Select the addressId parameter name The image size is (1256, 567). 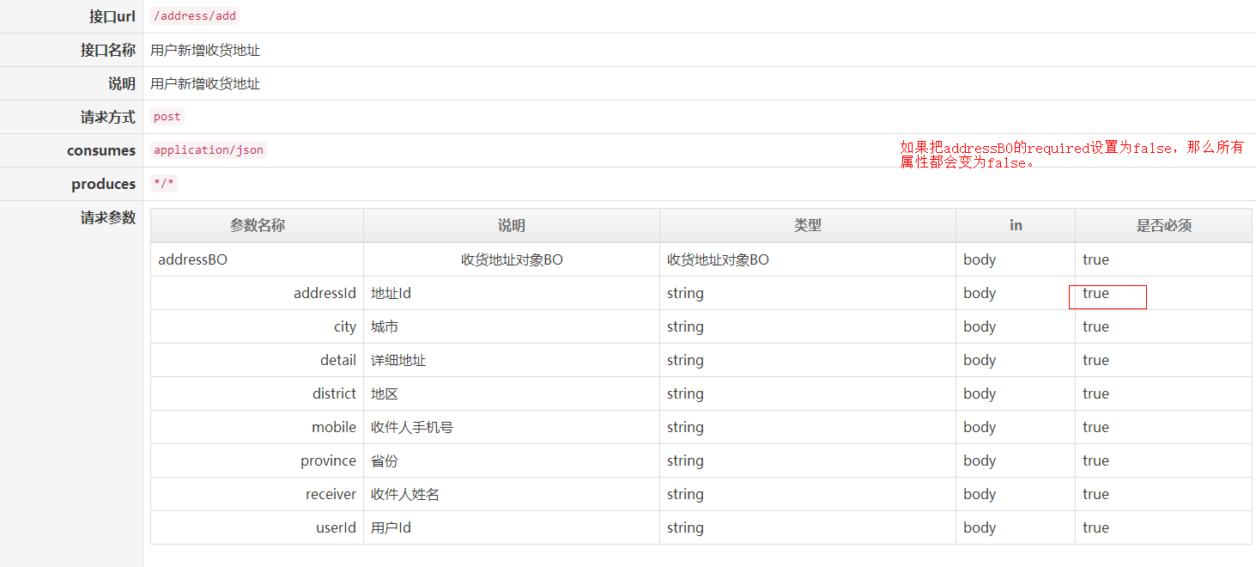325,293
